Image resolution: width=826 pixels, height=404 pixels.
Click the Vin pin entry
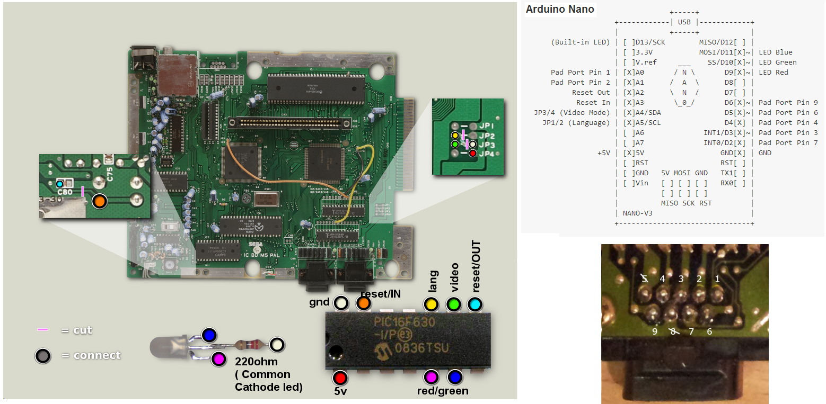(636, 183)
